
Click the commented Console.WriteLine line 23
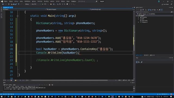click(x=66, y=60)
